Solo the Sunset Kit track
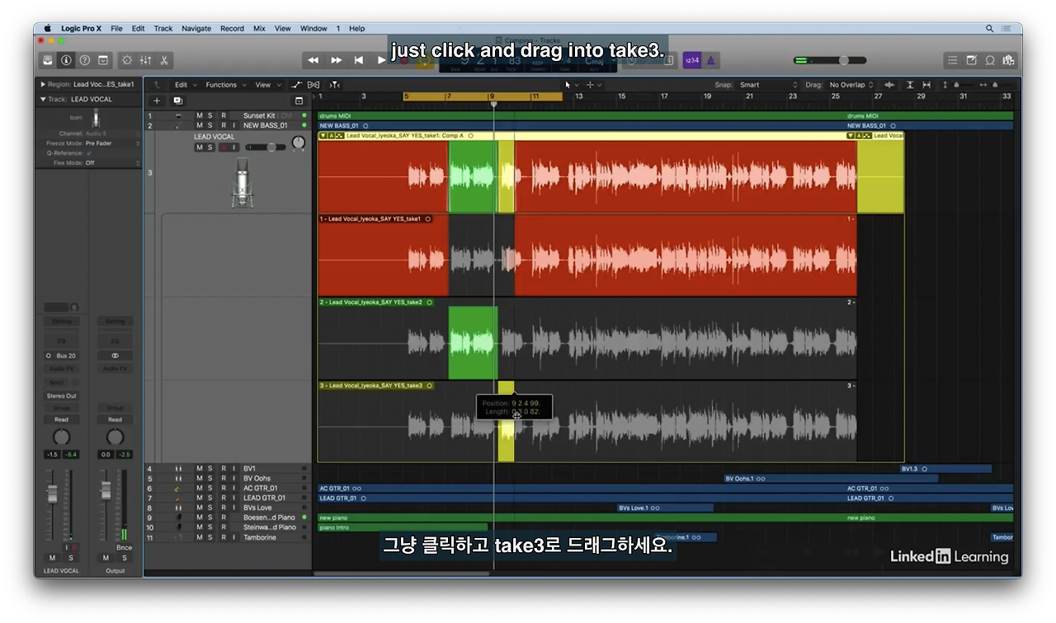The width and height of the screenshot is (1056, 623). tap(210, 115)
